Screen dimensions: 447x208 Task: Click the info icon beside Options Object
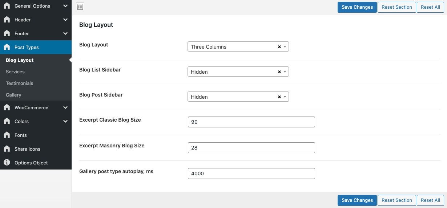pyautogui.click(x=7, y=163)
